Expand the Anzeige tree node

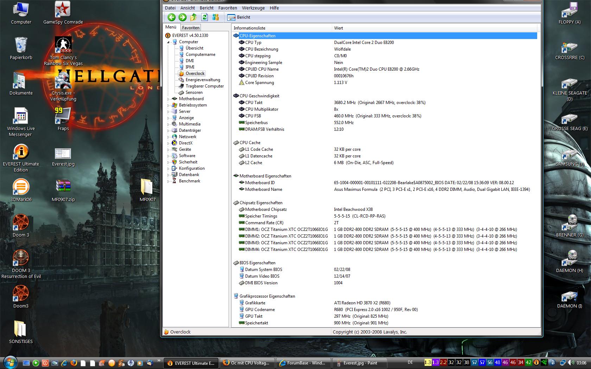(x=168, y=118)
